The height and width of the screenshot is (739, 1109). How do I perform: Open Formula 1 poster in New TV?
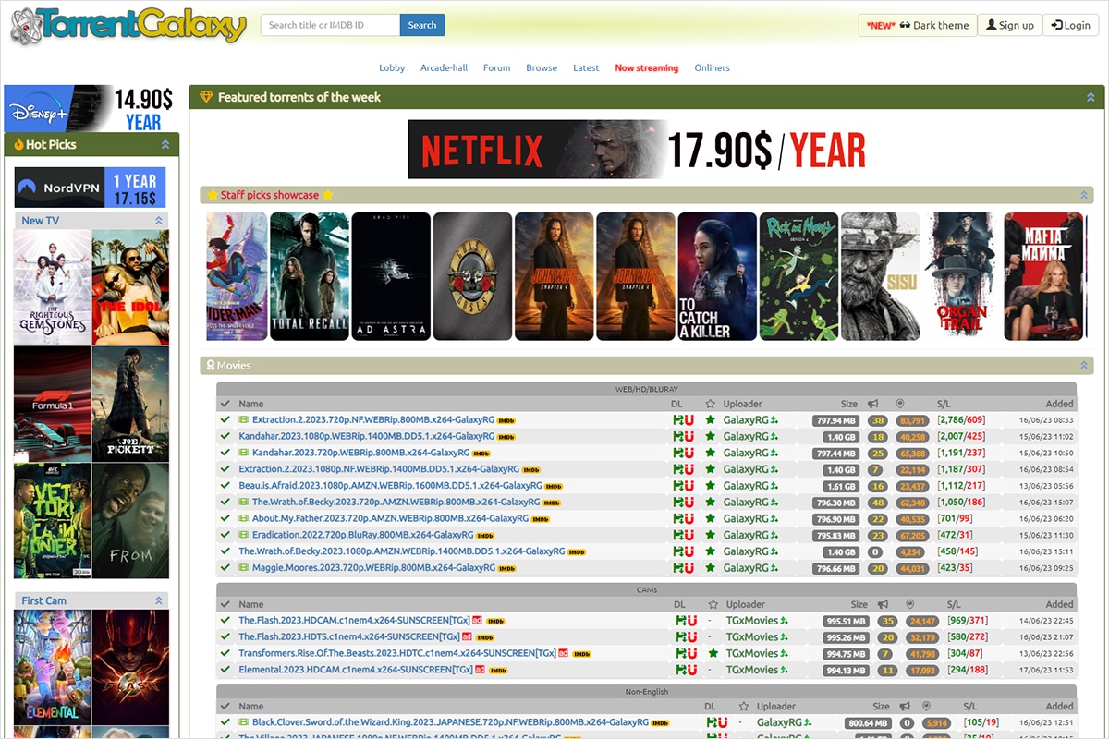tap(53, 404)
